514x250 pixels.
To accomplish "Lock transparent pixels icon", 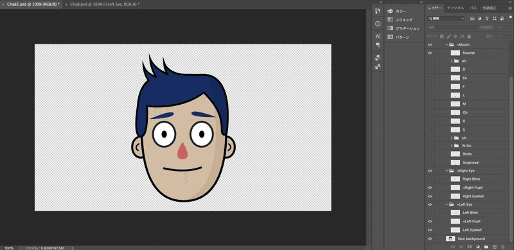I will coord(442,36).
